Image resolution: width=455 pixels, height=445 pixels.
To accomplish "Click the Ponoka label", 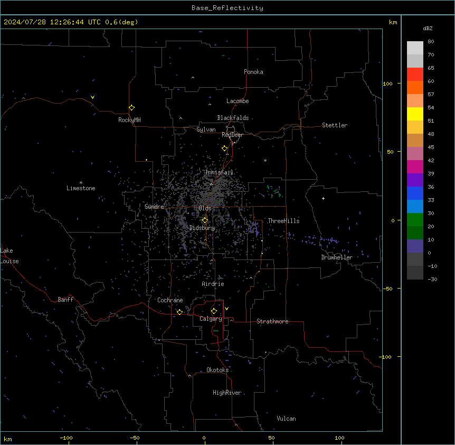I will 253,72.
